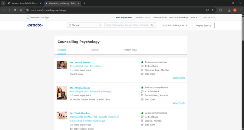
Task: Click fee icon beside INR 2500
Action: point(142,74)
